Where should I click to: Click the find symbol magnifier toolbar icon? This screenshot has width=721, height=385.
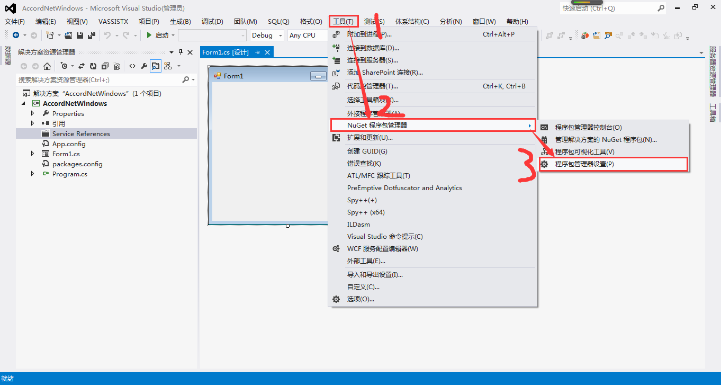(x=608, y=35)
